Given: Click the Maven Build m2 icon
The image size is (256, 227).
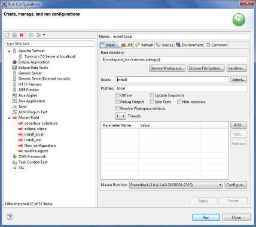Looking at the screenshot, I should [x=14, y=118].
